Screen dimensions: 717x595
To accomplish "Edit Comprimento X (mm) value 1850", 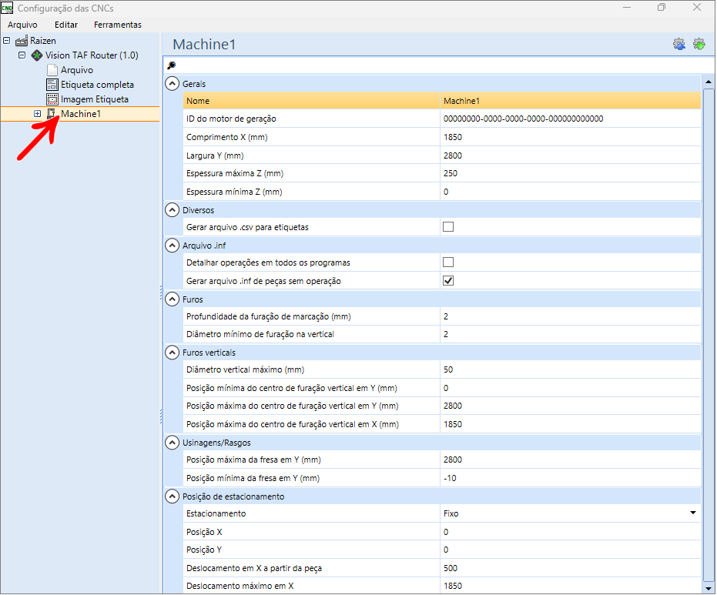I will pos(570,137).
